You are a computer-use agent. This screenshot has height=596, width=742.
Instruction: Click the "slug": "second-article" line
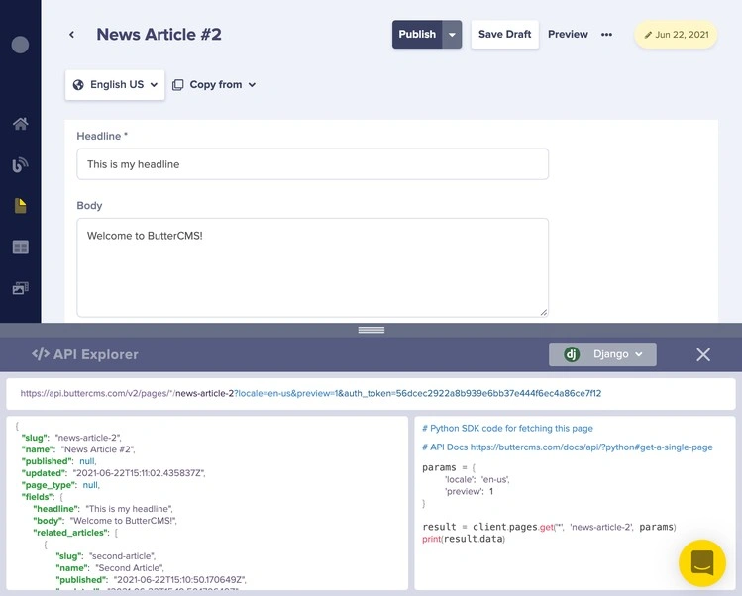[x=106, y=555]
